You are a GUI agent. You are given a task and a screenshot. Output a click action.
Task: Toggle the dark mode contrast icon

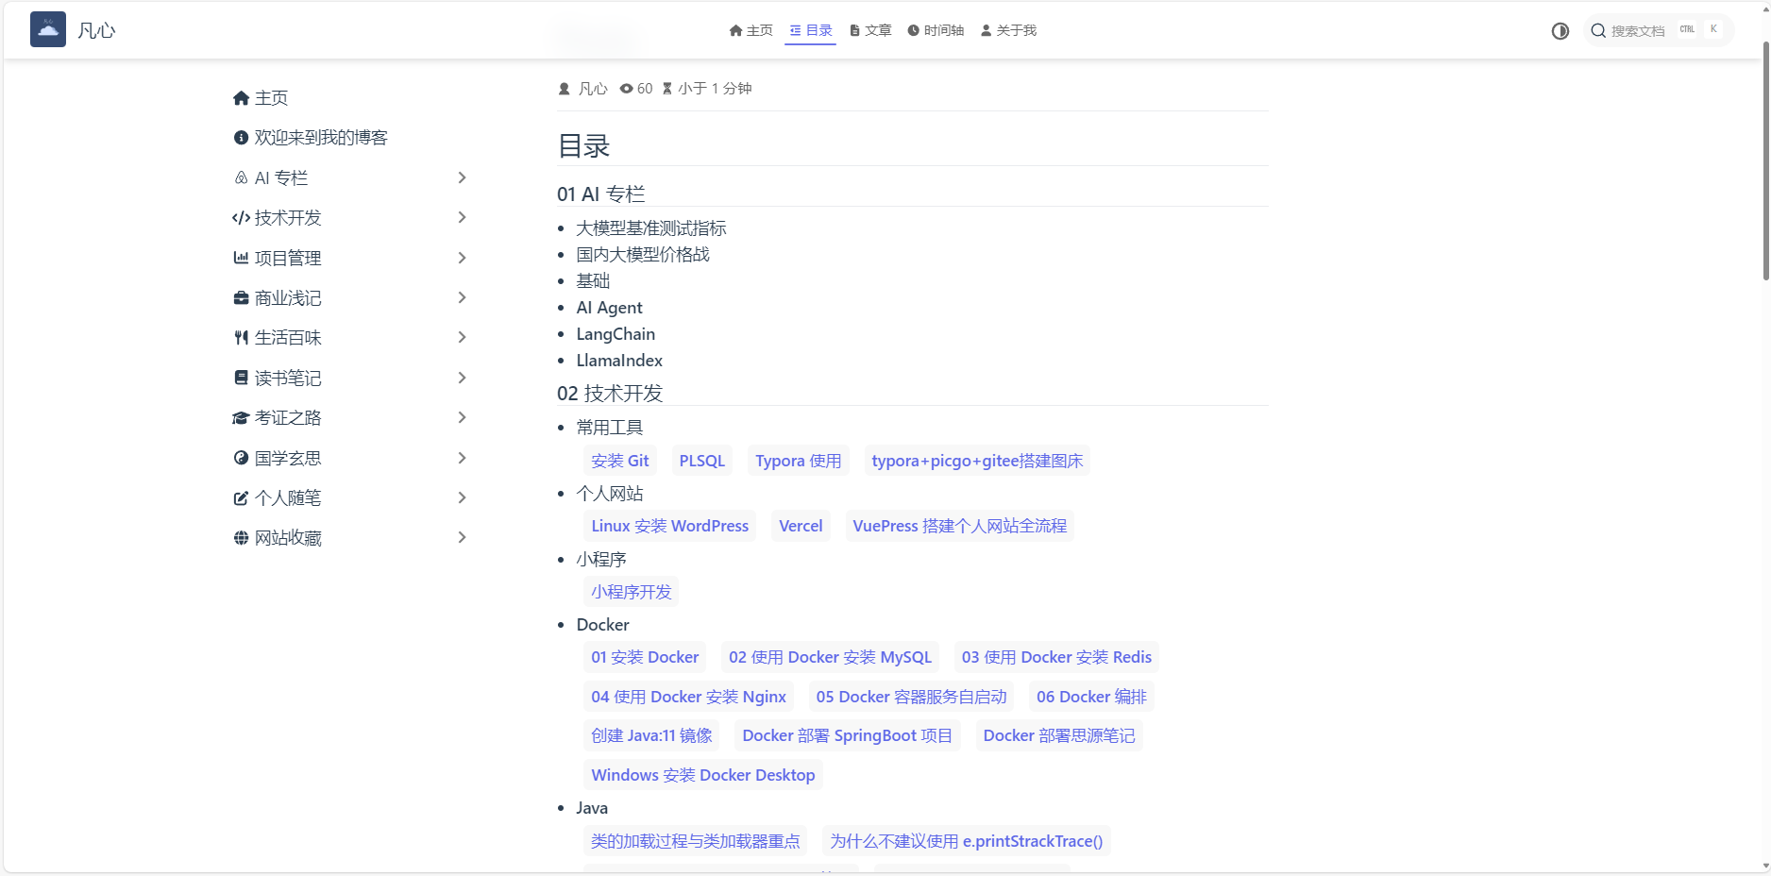[1560, 31]
